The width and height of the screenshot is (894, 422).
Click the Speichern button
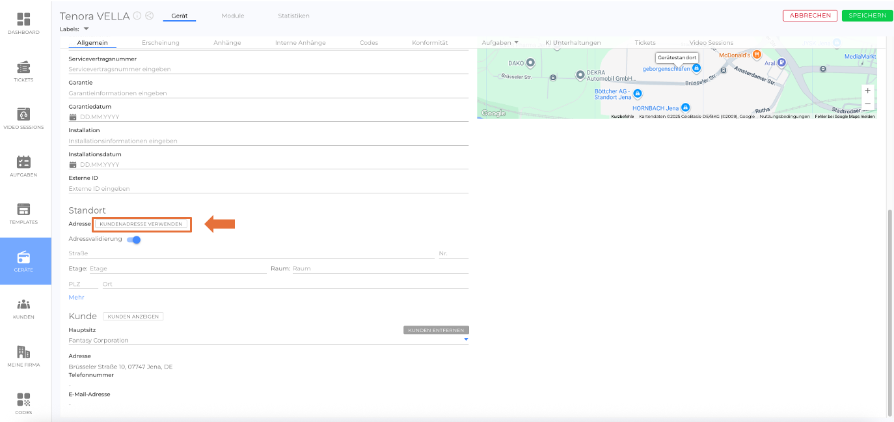tap(867, 16)
